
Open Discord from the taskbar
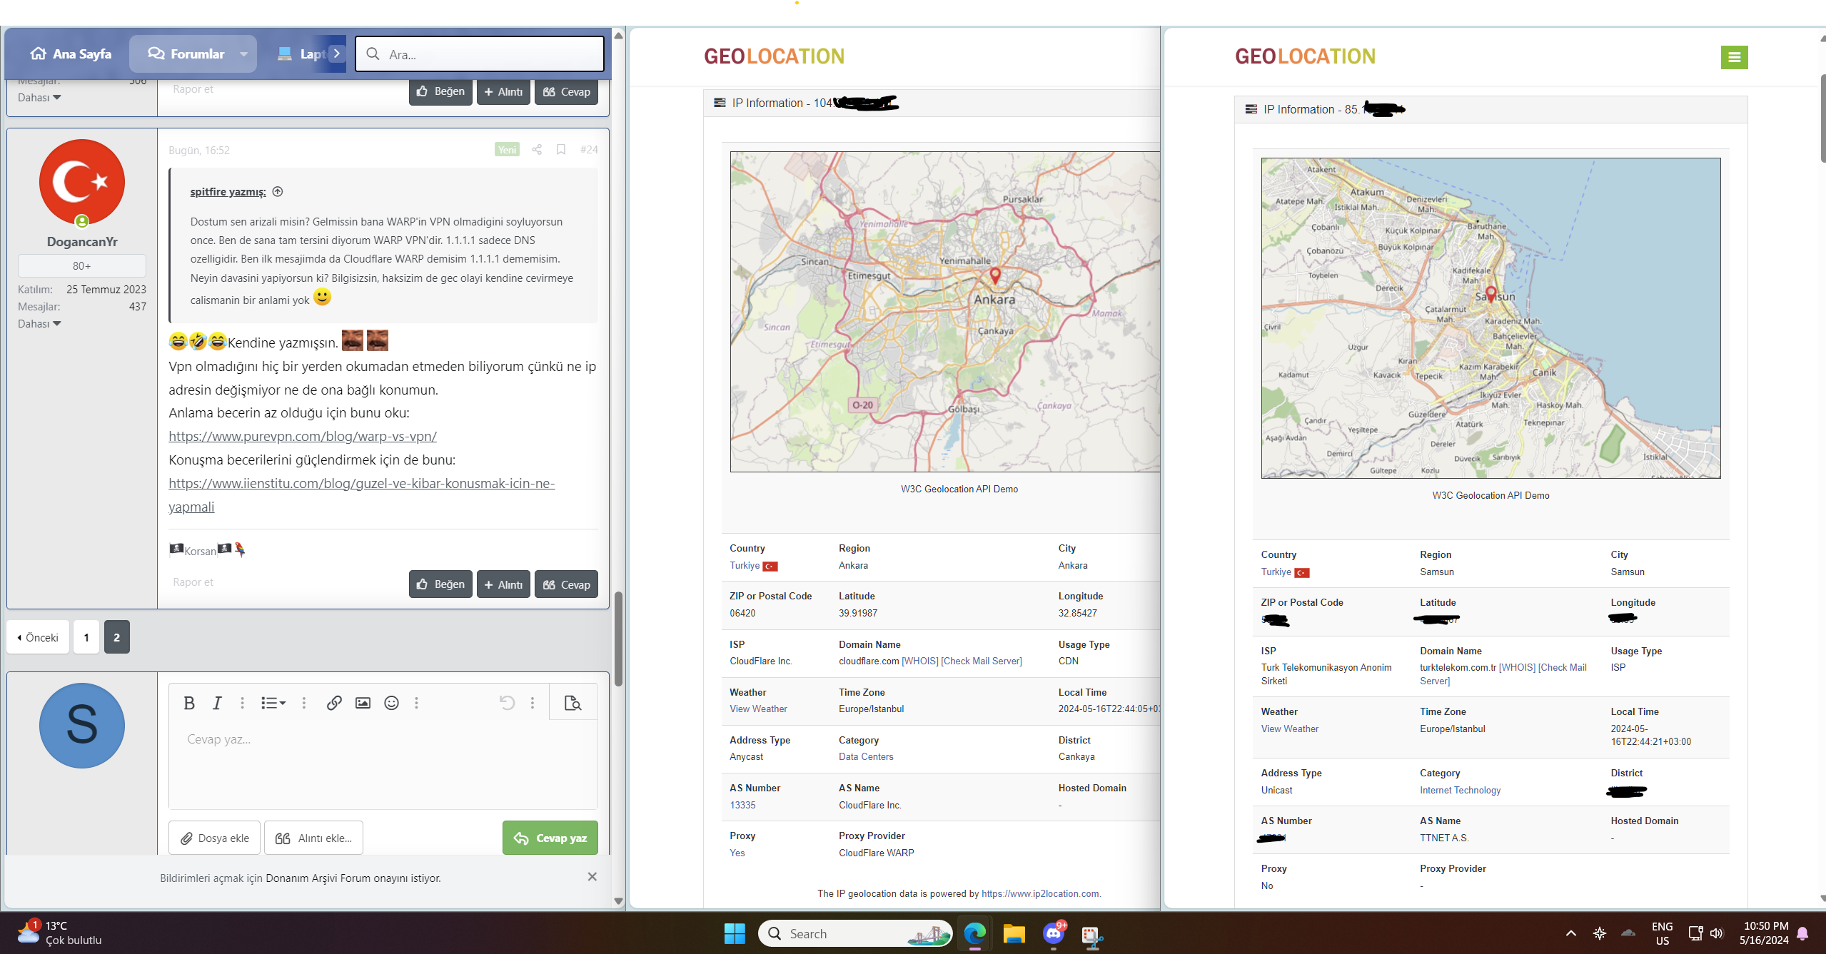pyautogui.click(x=1053, y=933)
